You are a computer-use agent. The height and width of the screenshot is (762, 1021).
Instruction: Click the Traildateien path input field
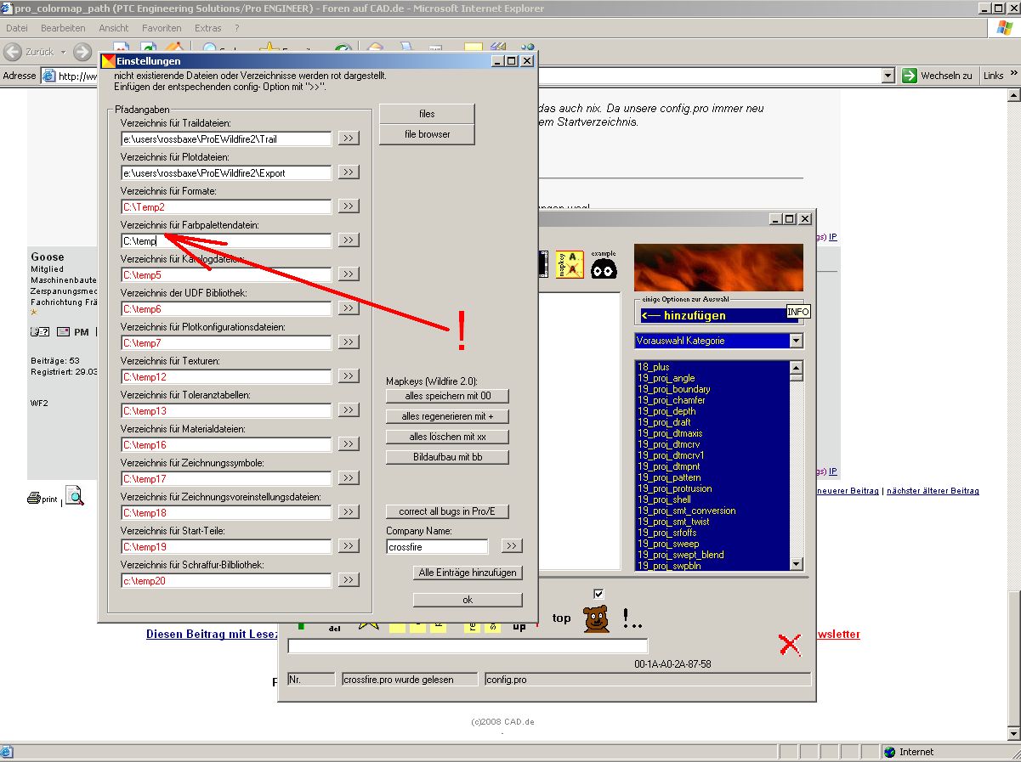tap(226, 138)
